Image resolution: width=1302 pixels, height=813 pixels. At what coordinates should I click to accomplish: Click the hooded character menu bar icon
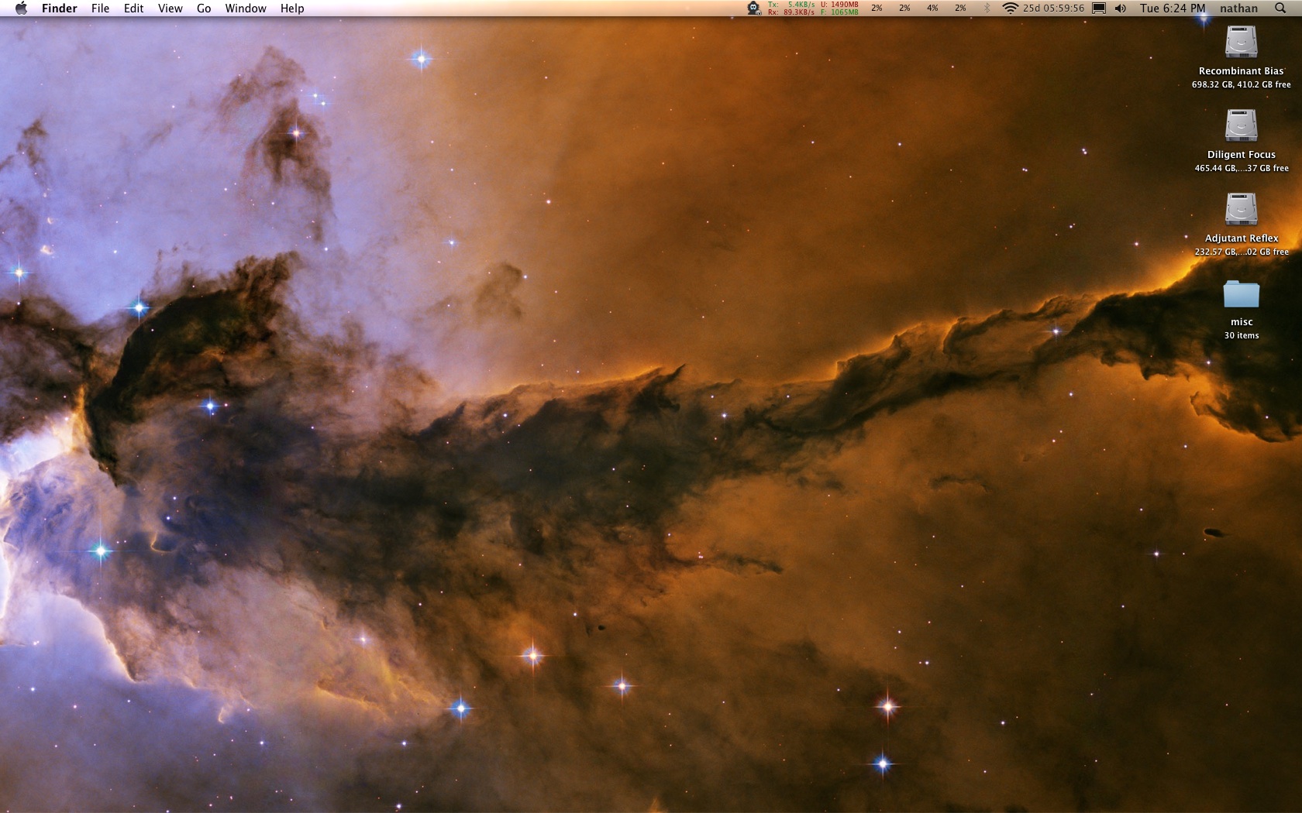pos(754,9)
